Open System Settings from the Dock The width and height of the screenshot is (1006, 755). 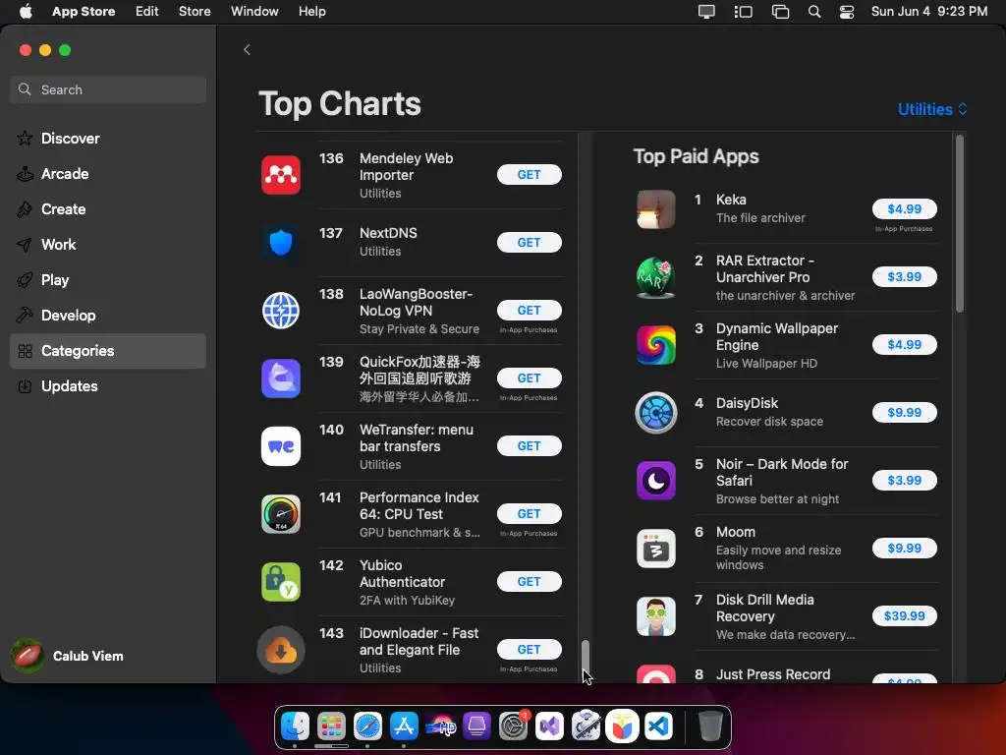513,726
